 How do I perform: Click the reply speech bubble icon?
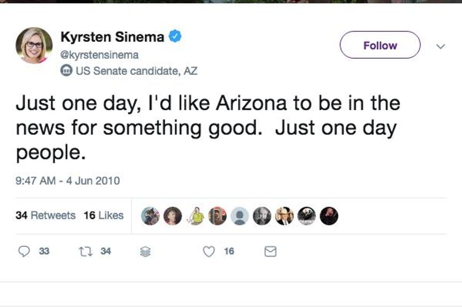pos(24,252)
